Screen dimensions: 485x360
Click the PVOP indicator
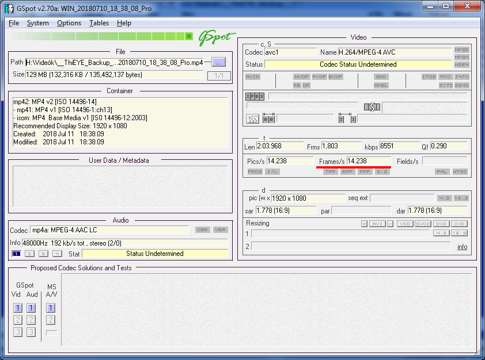click(x=319, y=76)
